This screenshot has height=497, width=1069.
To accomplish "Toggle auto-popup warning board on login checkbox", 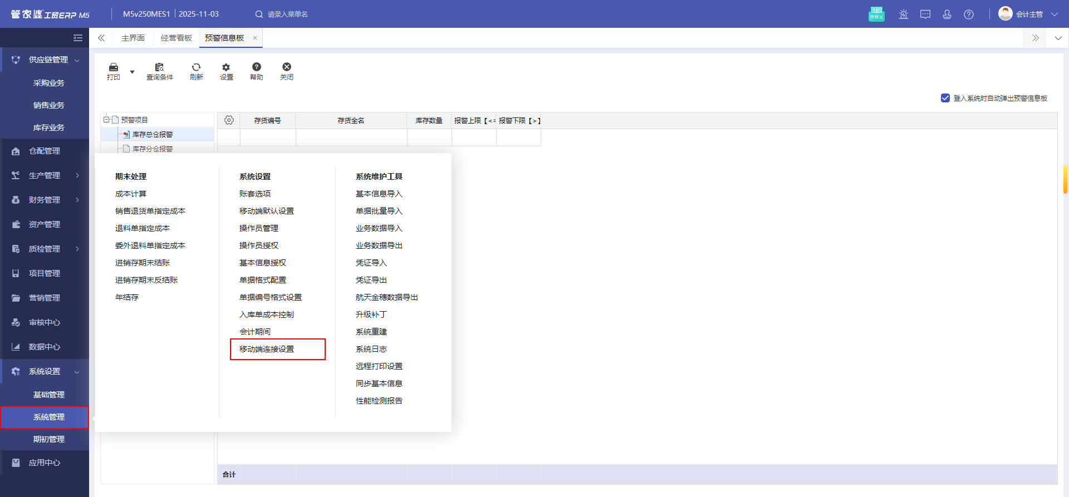I will click(x=945, y=98).
